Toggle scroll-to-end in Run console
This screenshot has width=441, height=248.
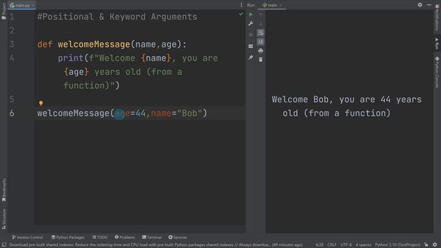[x=260, y=41]
